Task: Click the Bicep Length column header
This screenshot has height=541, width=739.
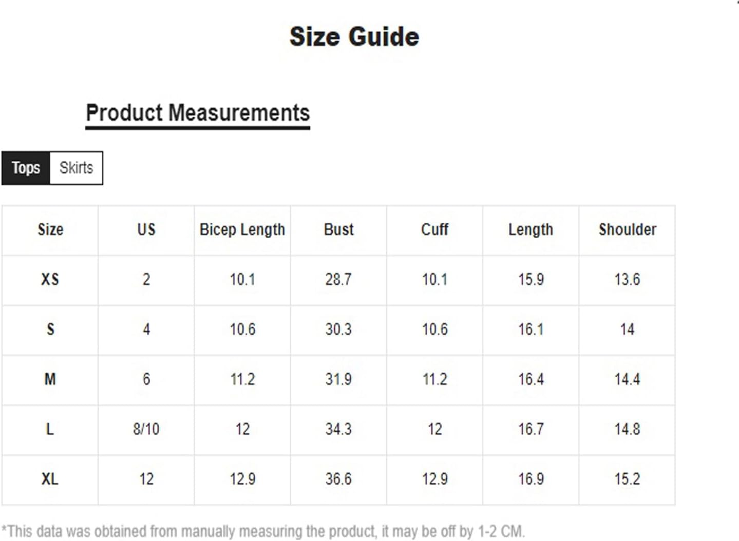Action: 242,230
